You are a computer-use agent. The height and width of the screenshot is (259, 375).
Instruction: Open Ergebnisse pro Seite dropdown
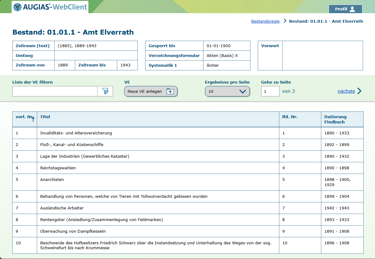point(227,91)
